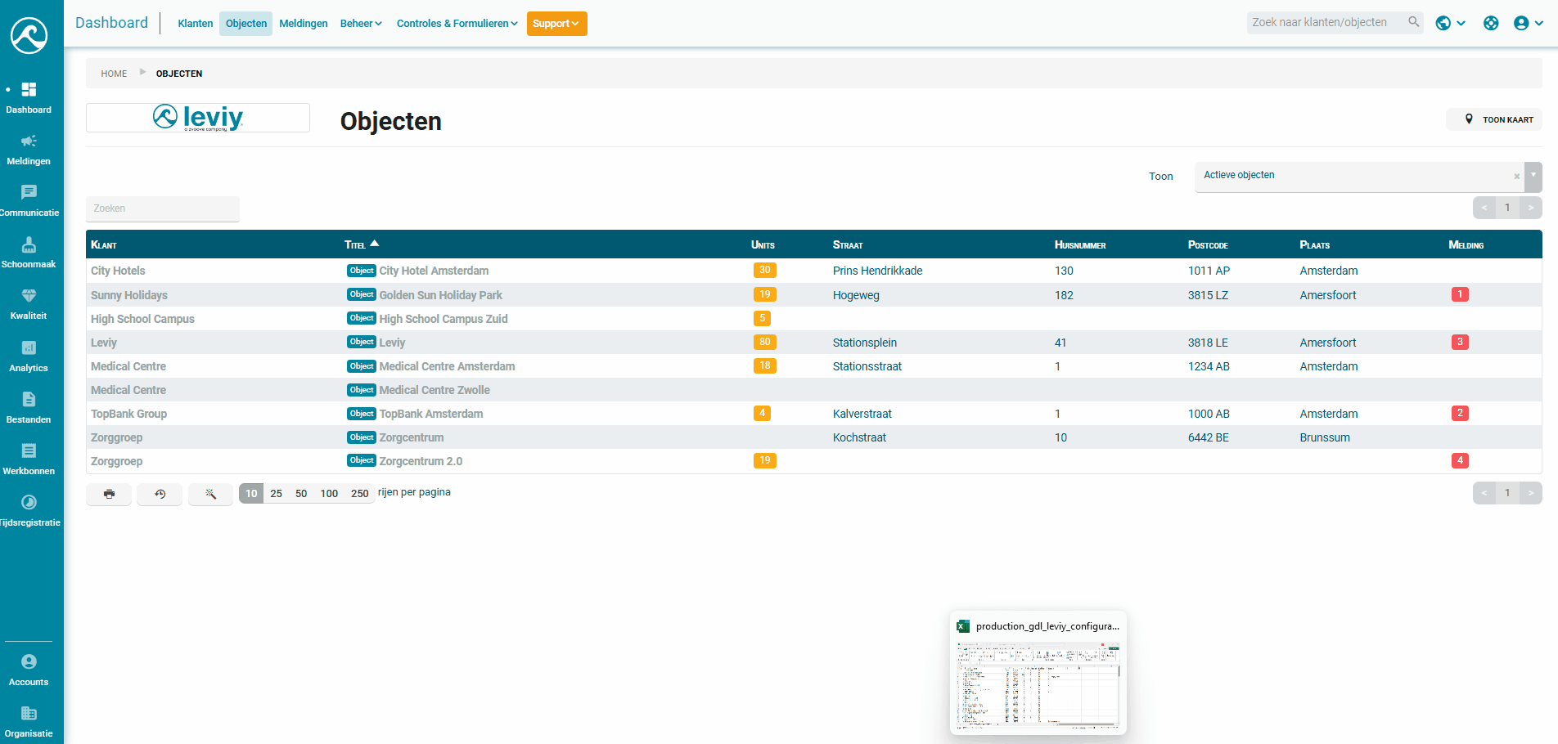Go to Dashboard via the header title
Screen dimensions: 1558x744
[x=112, y=23]
